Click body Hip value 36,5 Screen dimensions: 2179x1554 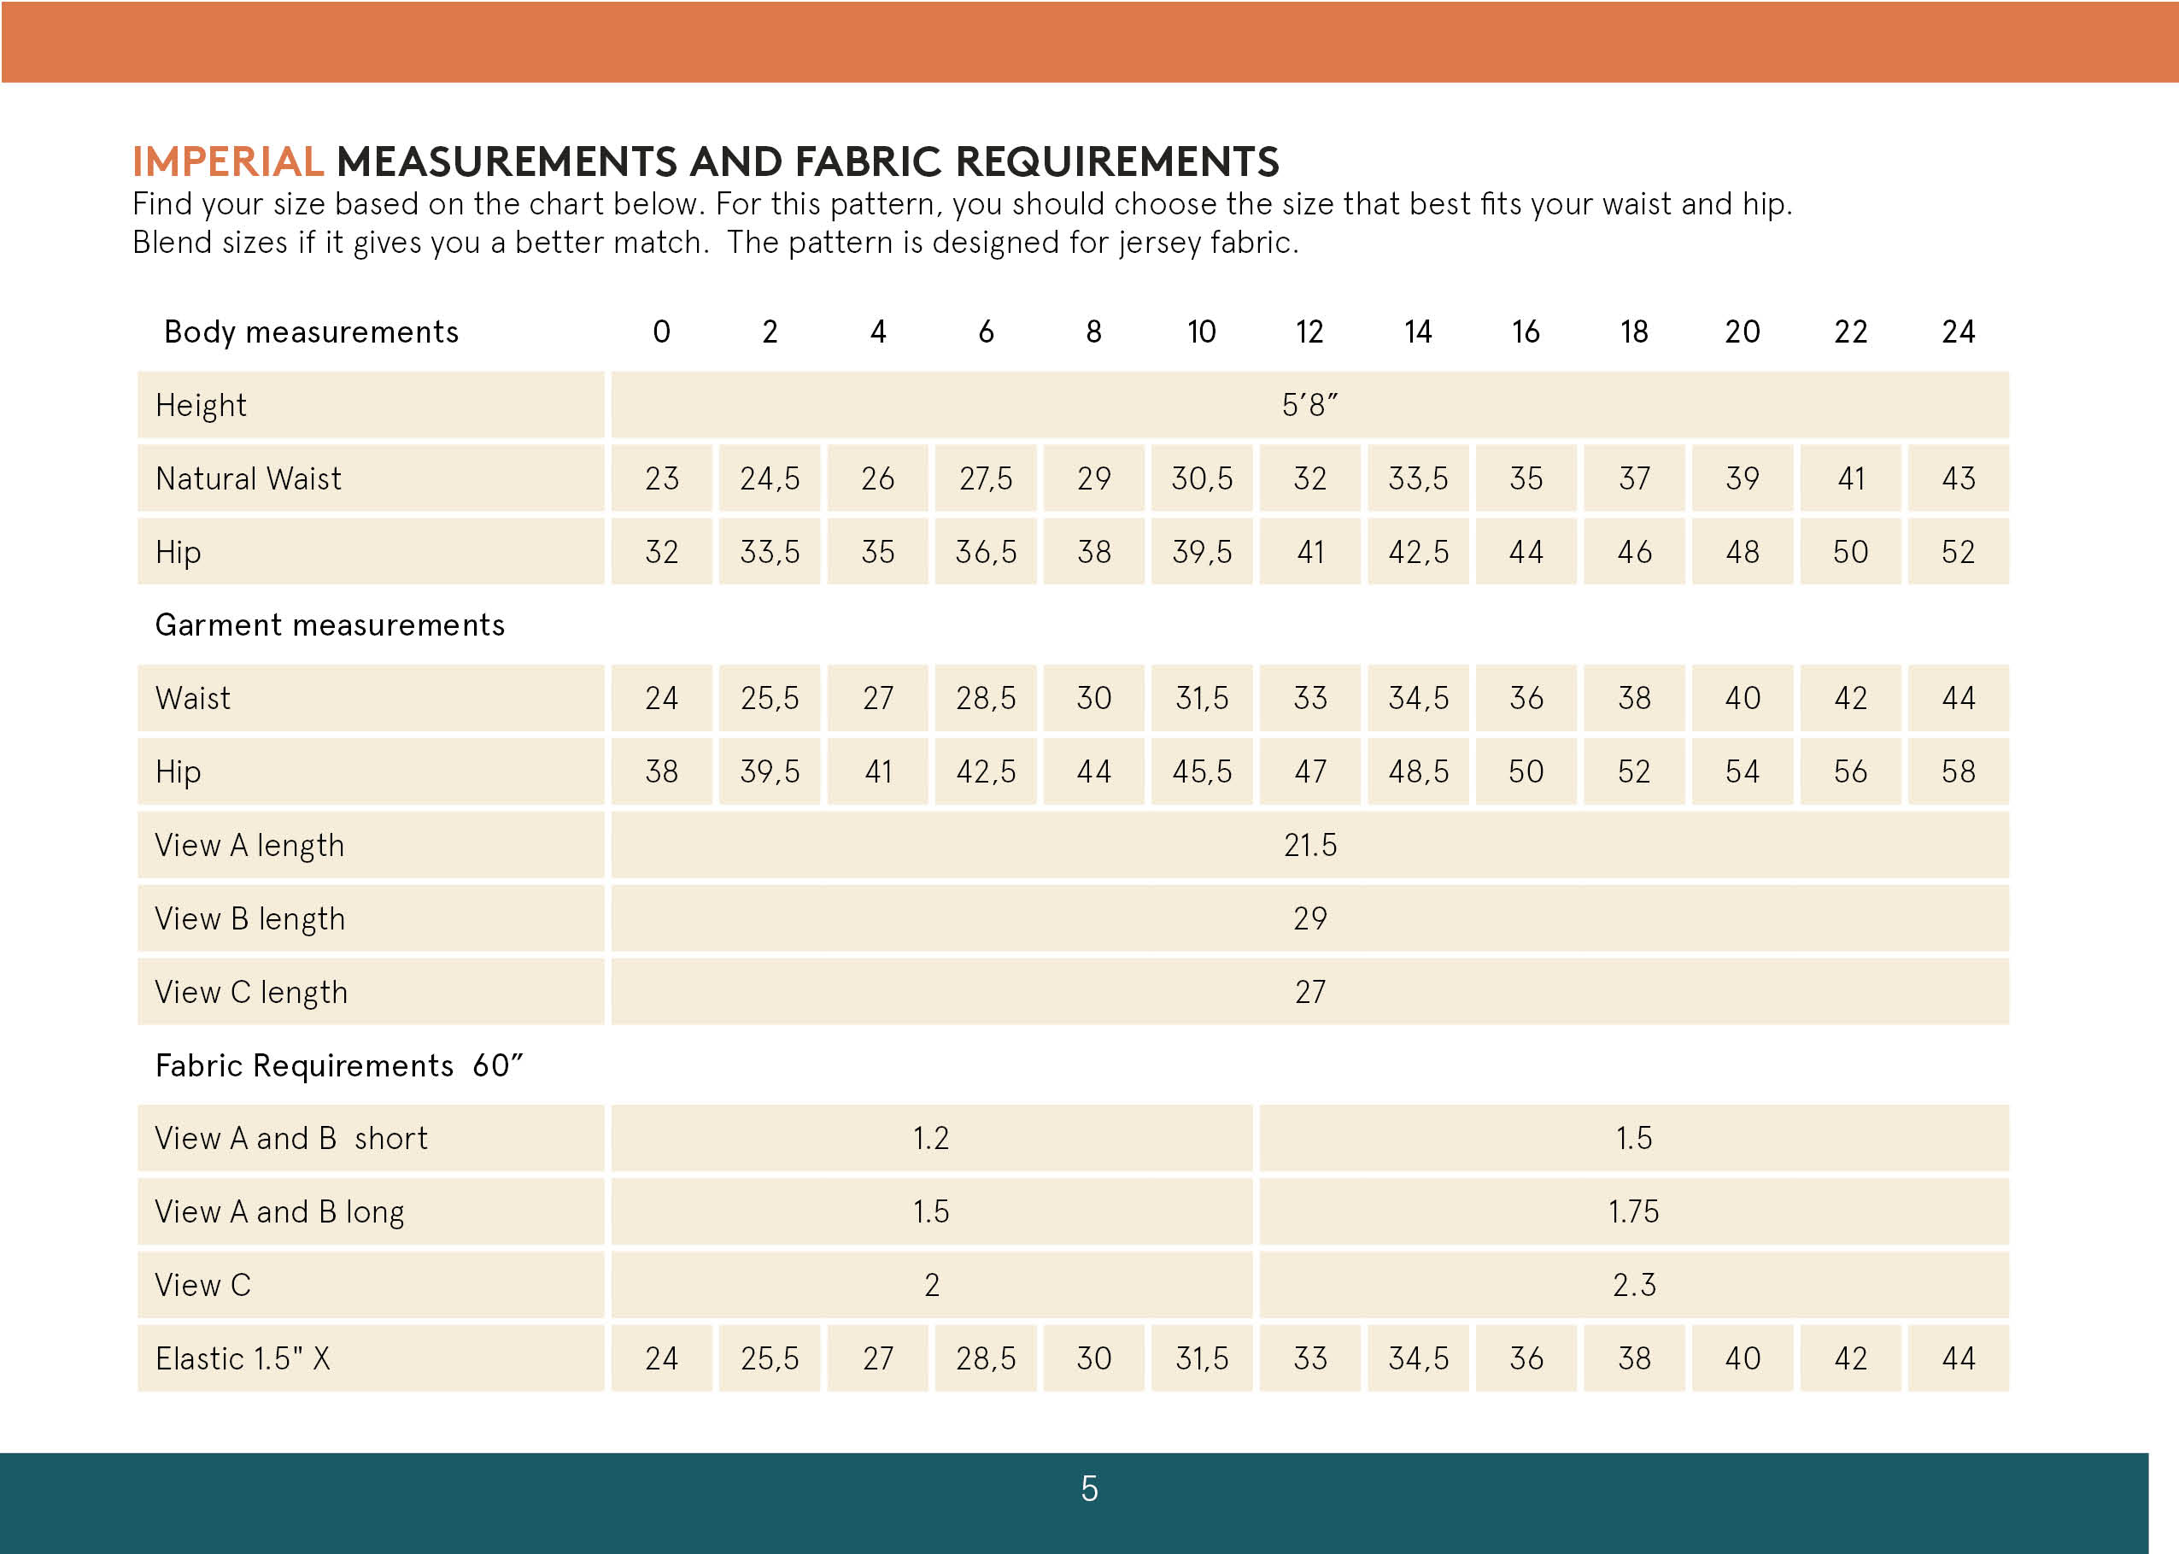point(987,552)
